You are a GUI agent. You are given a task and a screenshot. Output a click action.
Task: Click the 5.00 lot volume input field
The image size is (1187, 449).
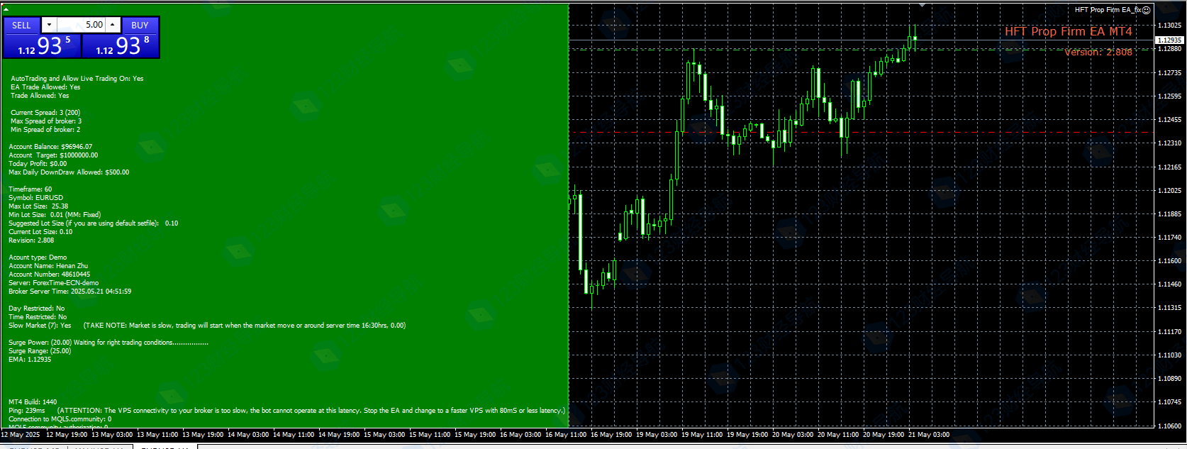click(82, 25)
